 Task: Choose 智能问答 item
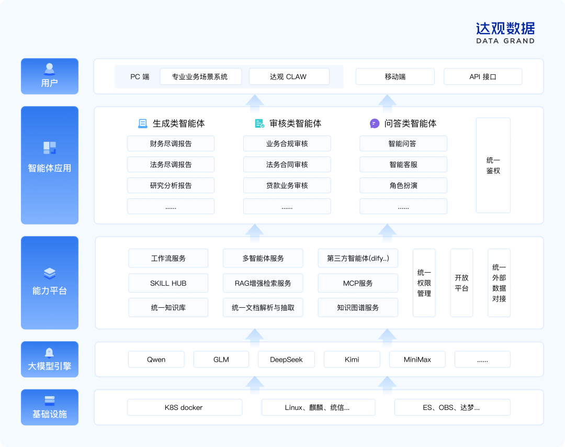tap(403, 143)
